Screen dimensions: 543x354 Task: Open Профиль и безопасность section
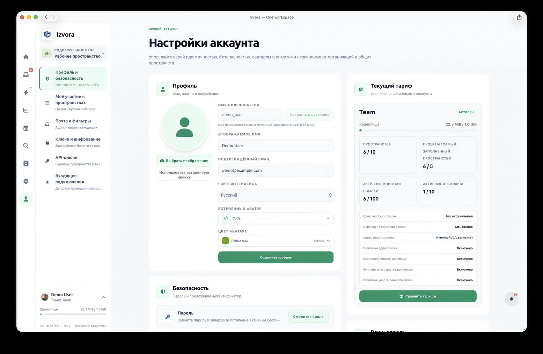tap(73, 78)
